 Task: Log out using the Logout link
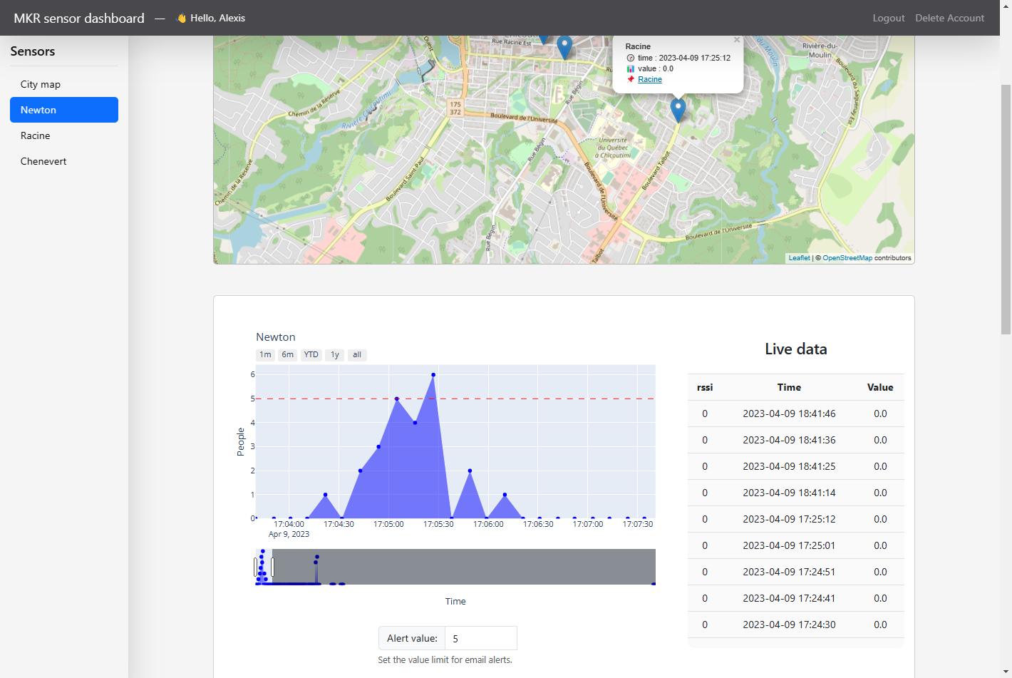pyautogui.click(x=889, y=18)
